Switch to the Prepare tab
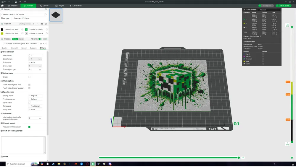This screenshot has height=167, width=296. click(x=12, y=6)
